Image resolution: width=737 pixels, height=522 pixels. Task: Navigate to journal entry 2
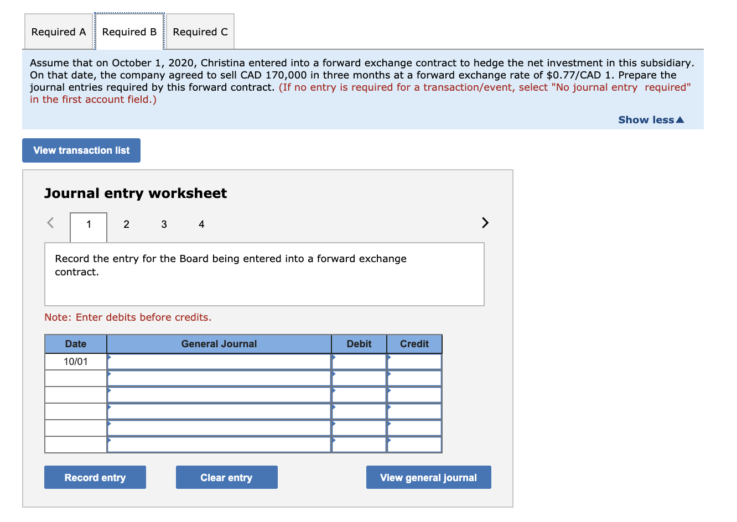point(126,224)
